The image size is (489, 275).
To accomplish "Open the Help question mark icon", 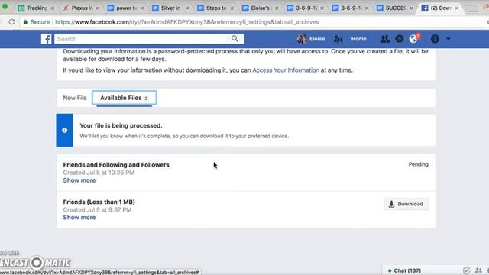I will pyautogui.click(x=435, y=39).
